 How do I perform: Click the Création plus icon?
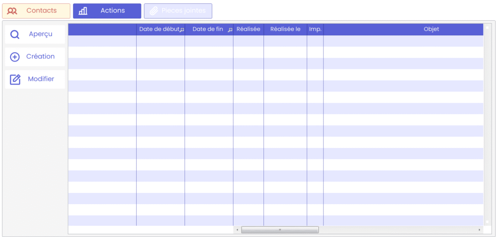coord(15,57)
